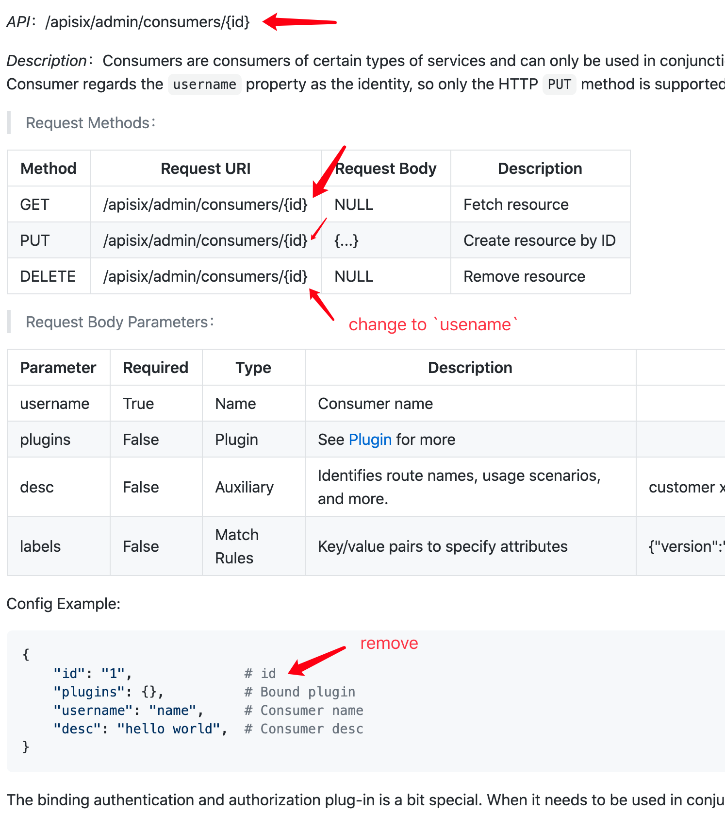725x815 pixels.
Task: Click the 'Request Methods:' blockquote text
Action: [x=91, y=123]
